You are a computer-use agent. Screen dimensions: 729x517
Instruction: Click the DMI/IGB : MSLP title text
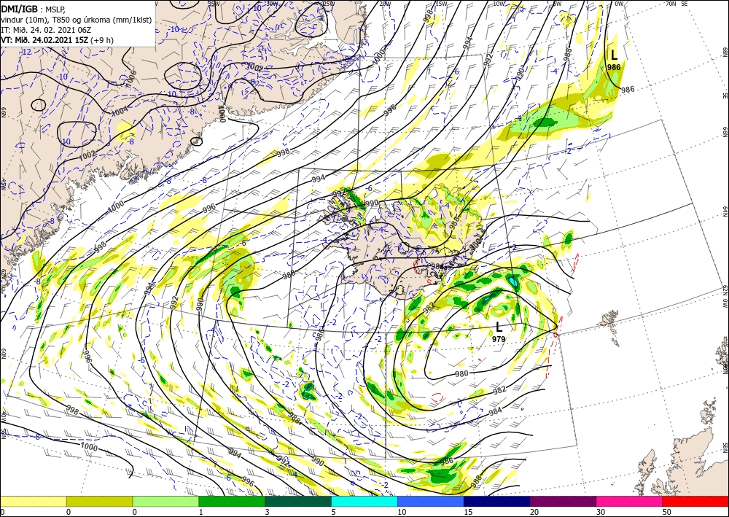pyautogui.click(x=34, y=9)
